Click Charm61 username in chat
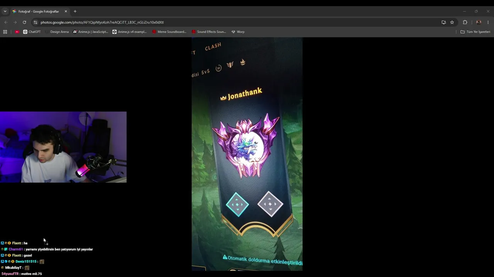This screenshot has height=277, width=494. point(16,249)
